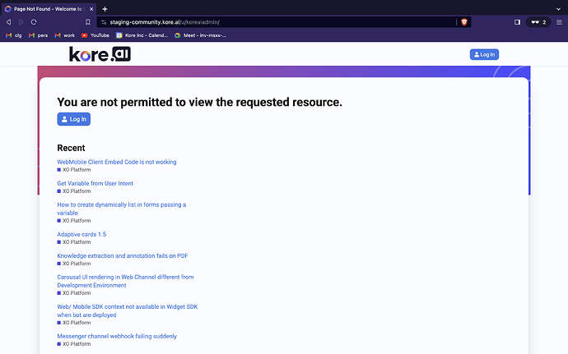This screenshot has height=354, width=568.
Task: Open the work Gmail bookmark
Action: pyautogui.click(x=64, y=35)
